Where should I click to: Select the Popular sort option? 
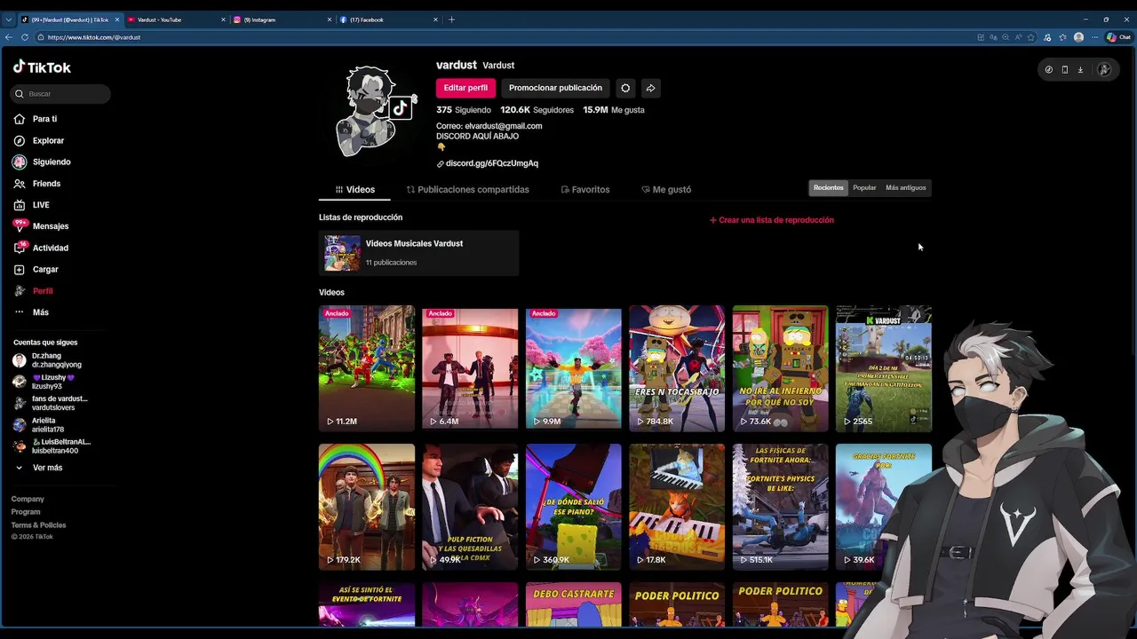click(864, 188)
